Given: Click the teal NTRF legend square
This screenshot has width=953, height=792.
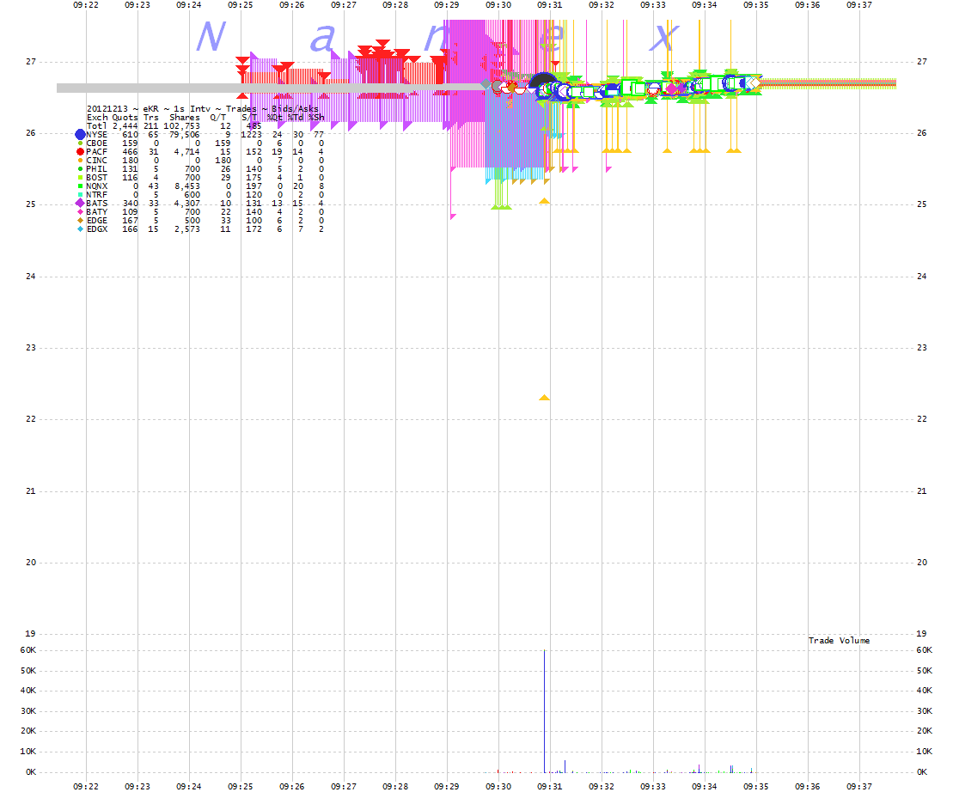Looking at the screenshot, I should click(80, 194).
